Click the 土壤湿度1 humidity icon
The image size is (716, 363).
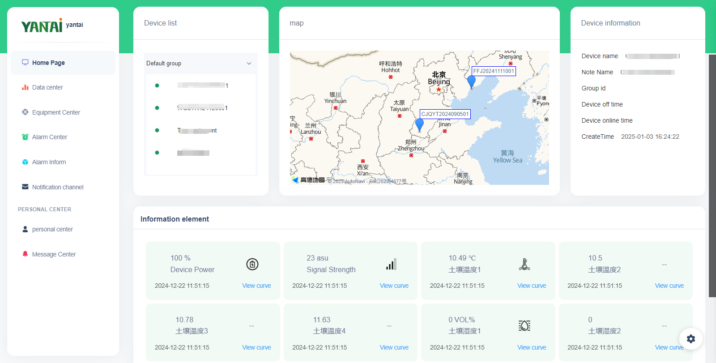[x=524, y=326]
